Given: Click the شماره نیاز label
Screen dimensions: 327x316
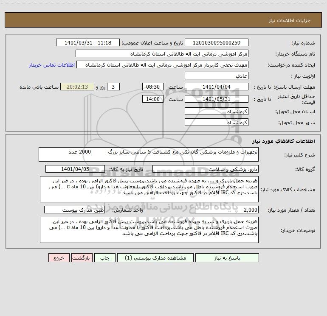Looking at the screenshot, I should 303,43.
